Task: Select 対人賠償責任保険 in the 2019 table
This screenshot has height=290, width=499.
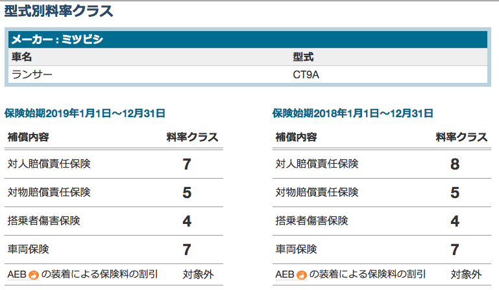Action: click(x=49, y=164)
